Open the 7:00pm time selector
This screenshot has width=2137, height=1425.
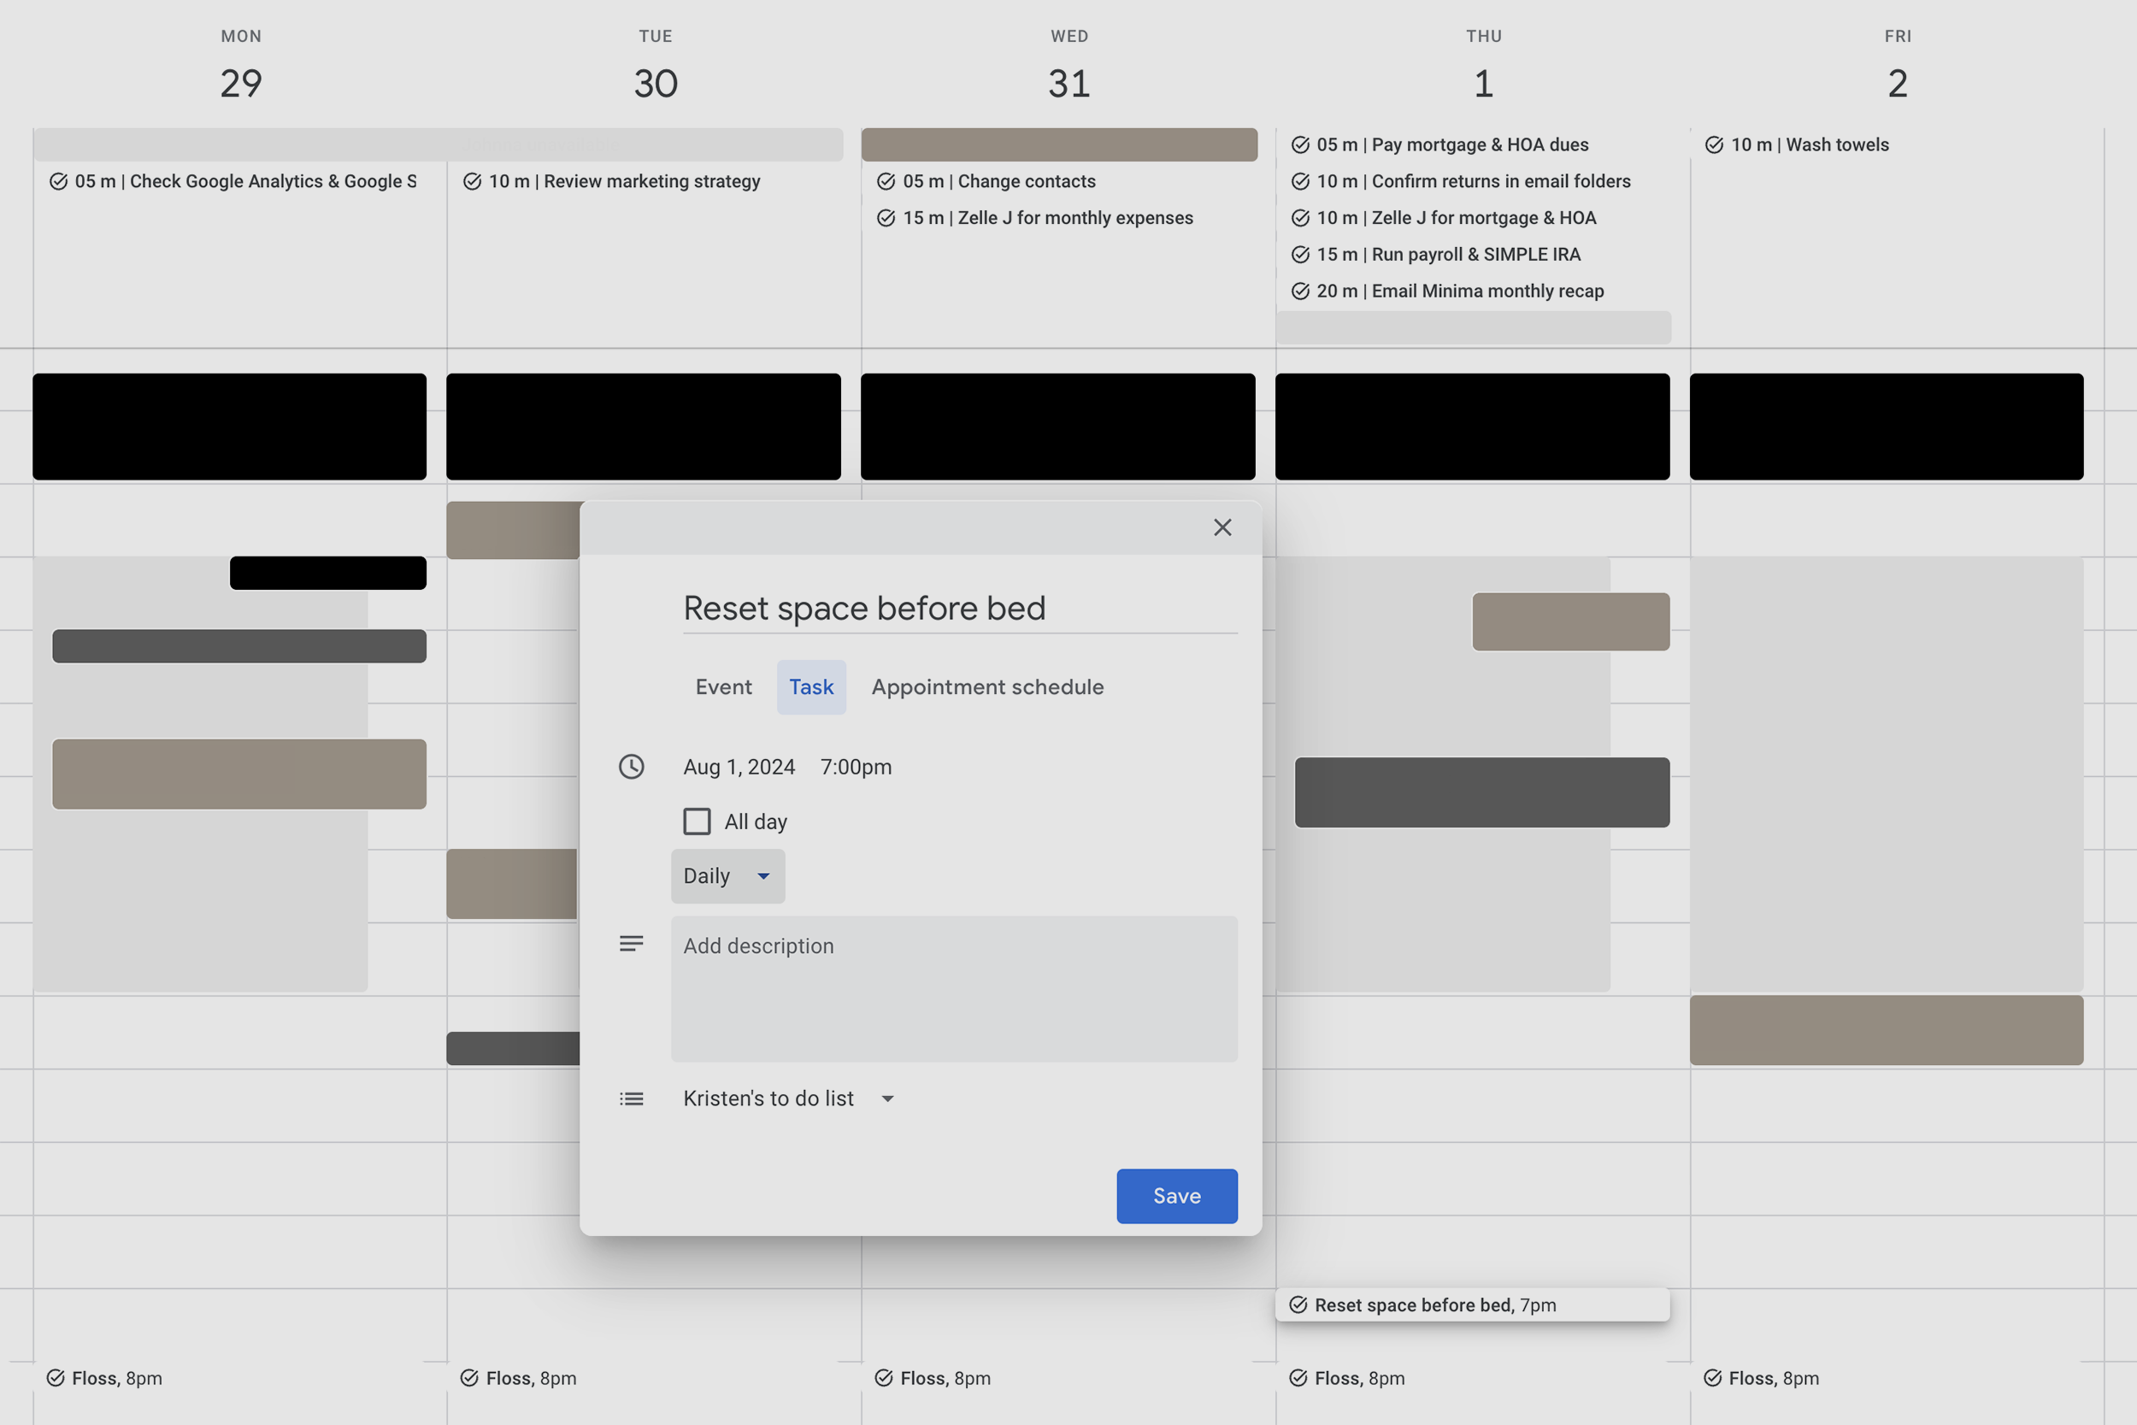click(854, 766)
